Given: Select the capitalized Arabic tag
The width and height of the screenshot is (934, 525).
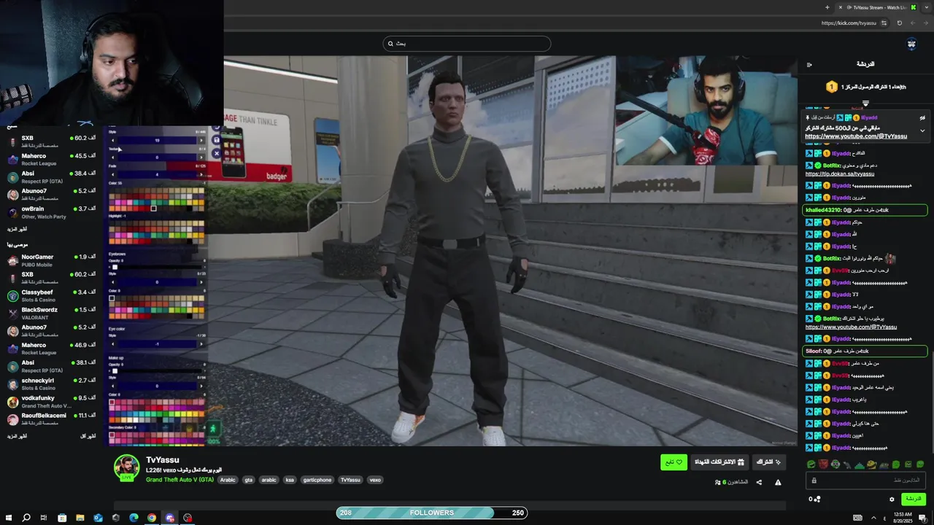Looking at the screenshot, I should [228, 480].
